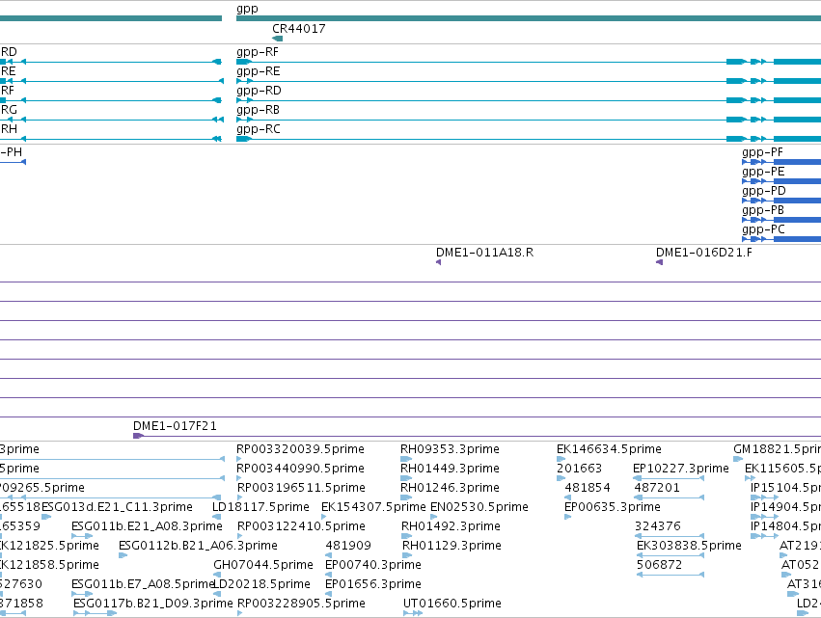Click the CR44017 gene arrow glyph
This screenshot has width=821, height=618.
coord(278,39)
